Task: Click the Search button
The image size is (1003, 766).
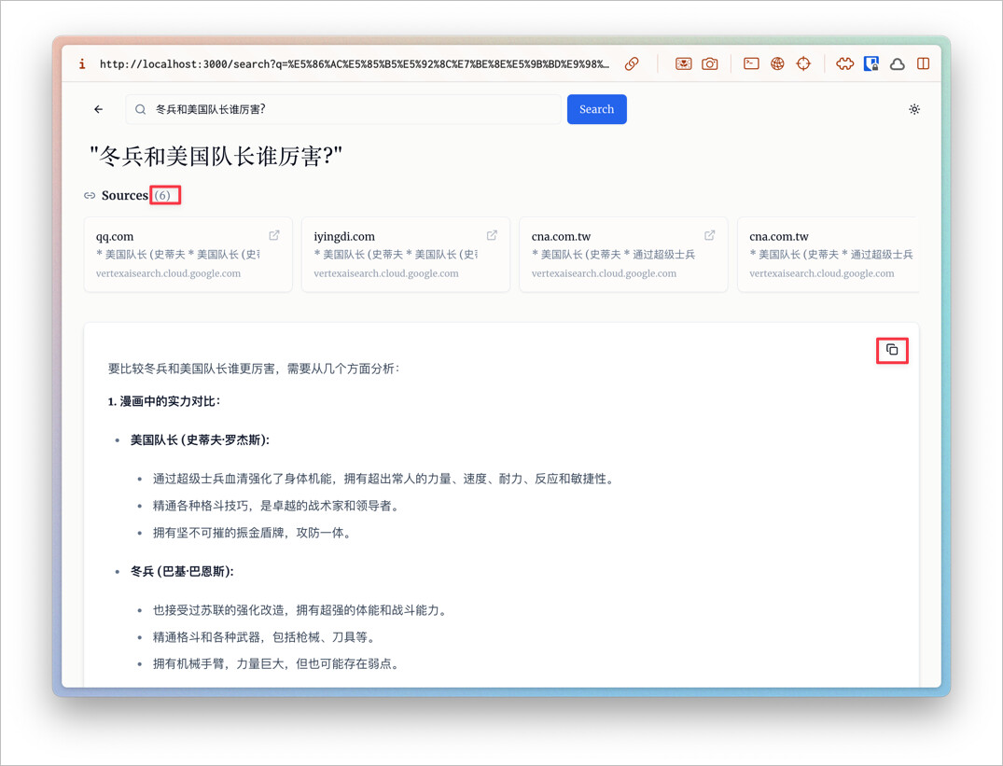Action: [597, 109]
